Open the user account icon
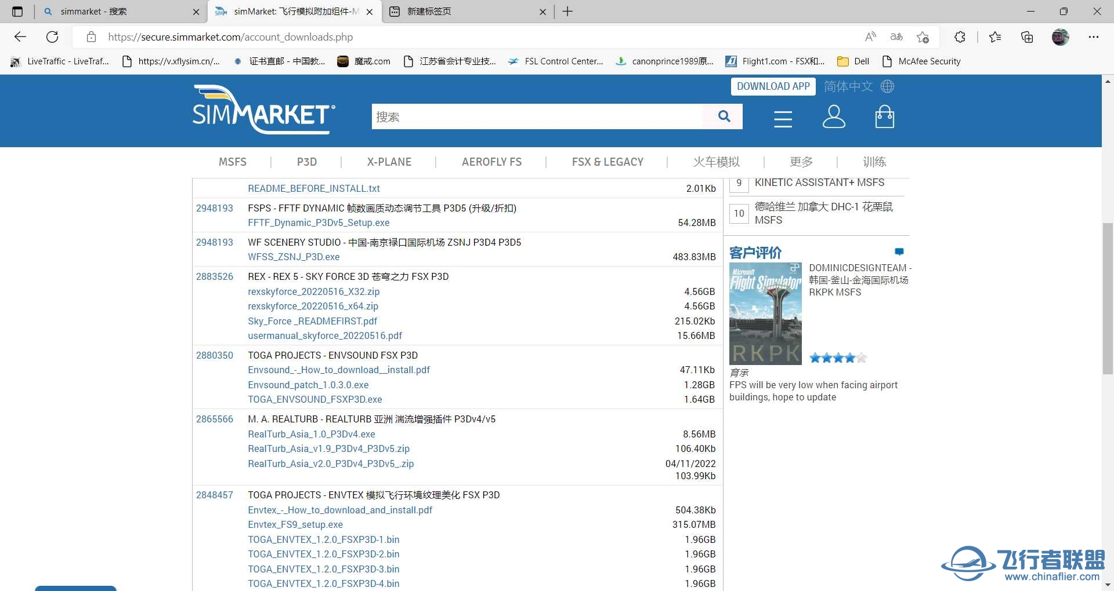The width and height of the screenshot is (1114, 591). pyautogui.click(x=834, y=116)
